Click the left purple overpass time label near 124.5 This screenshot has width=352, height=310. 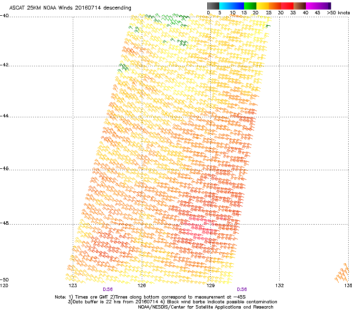[108, 289]
